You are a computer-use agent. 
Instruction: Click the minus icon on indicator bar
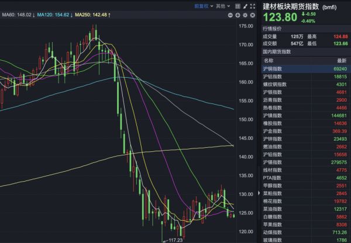point(230,15)
